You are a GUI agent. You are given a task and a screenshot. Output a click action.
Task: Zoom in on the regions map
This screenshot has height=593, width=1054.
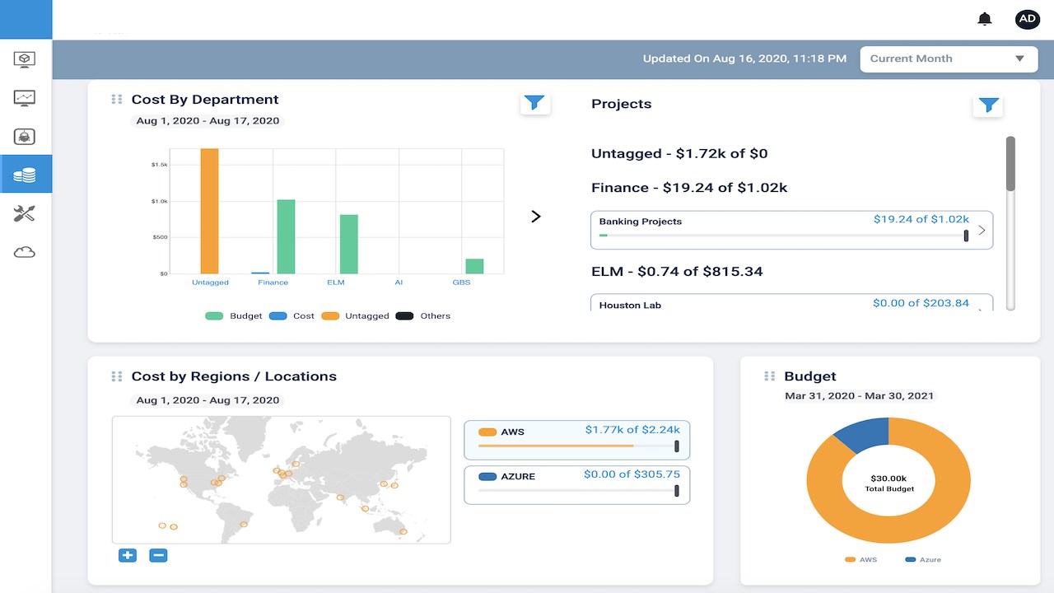point(128,555)
